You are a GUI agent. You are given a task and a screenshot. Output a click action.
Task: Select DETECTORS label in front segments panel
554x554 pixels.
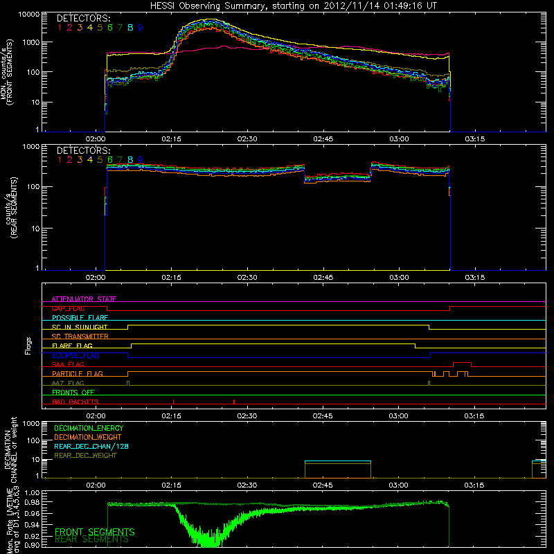[x=84, y=19]
